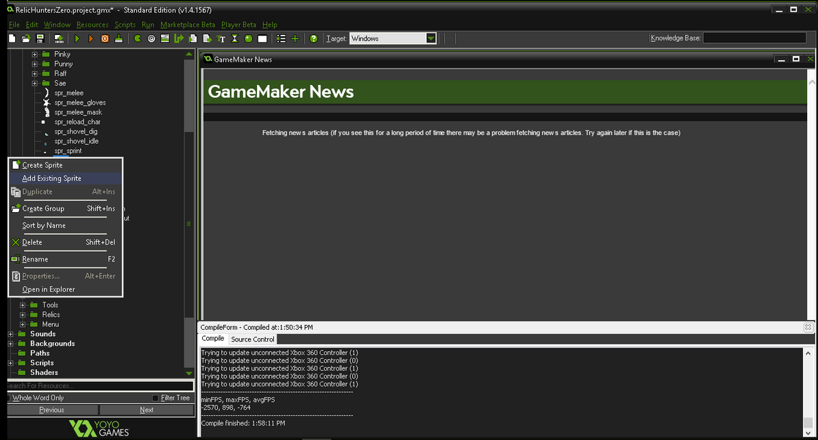Open Global Game Settings list icon
Screen dimensions: 818x440
click(x=281, y=38)
